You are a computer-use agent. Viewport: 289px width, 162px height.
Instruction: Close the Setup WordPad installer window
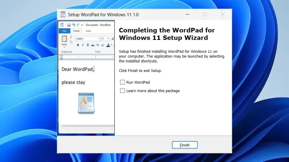(x=223, y=14)
